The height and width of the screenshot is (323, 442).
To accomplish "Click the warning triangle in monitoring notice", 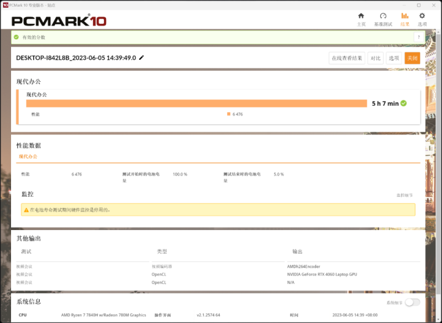I will 25,210.
